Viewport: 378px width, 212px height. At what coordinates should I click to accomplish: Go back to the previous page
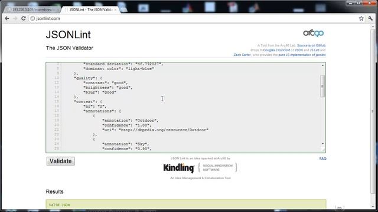(x=7, y=18)
